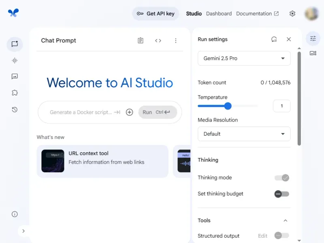Open a new Chat prompt from the sidebar

pyautogui.click(x=15, y=44)
